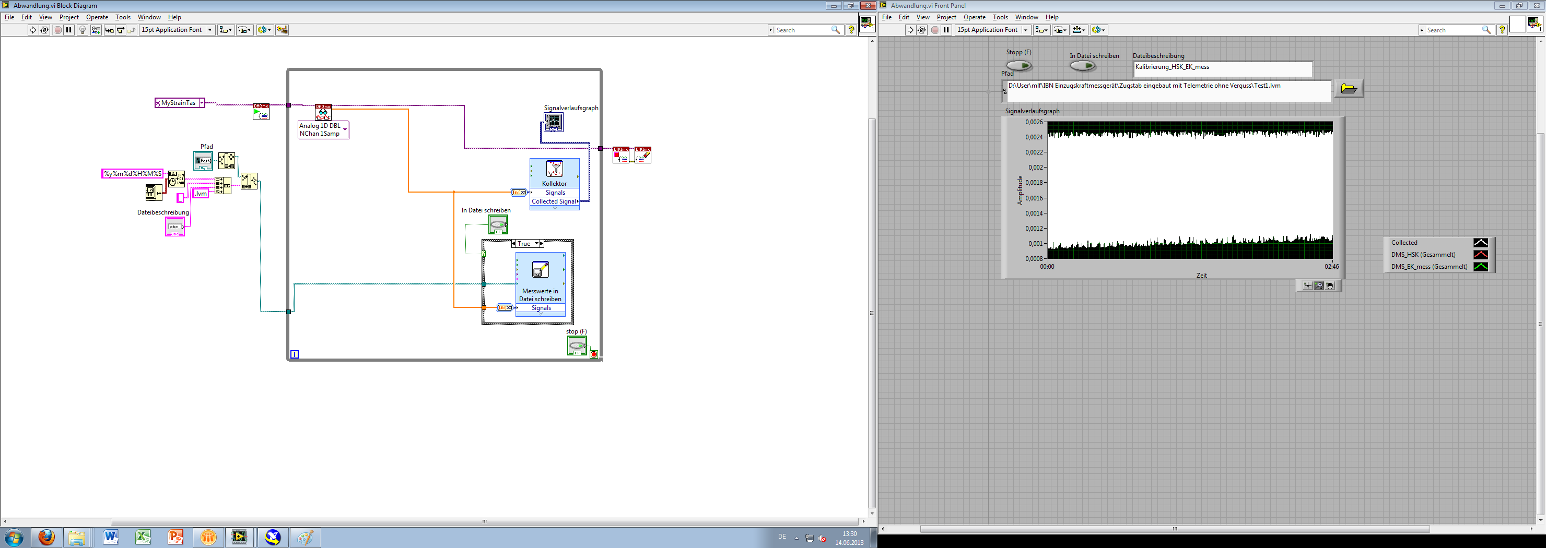Click DAQmx Read node in loop
This screenshot has width=1546, height=548.
pyautogui.click(x=323, y=112)
